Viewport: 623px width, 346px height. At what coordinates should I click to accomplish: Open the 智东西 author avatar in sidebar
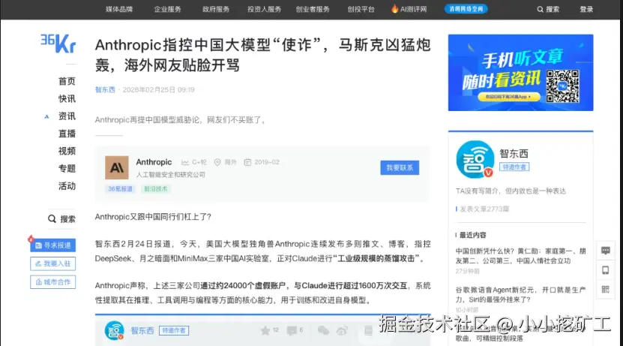click(475, 159)
